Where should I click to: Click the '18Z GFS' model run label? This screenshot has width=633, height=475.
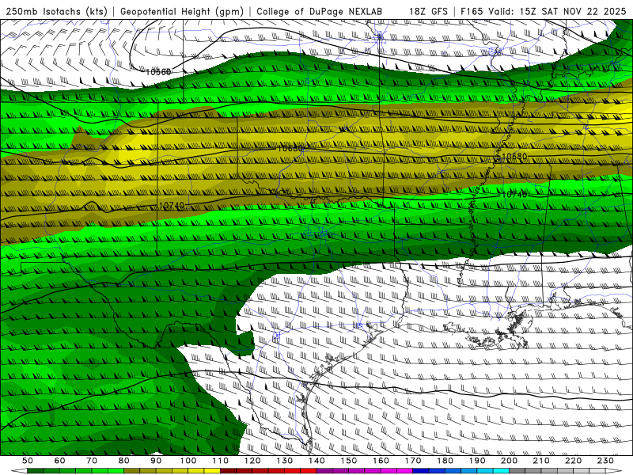coord(428,11)
